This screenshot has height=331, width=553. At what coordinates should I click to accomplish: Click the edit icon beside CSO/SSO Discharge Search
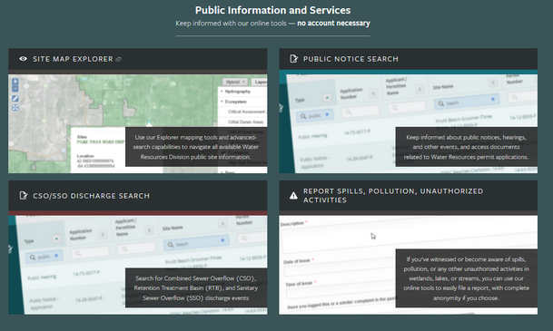tap(24, 196)
